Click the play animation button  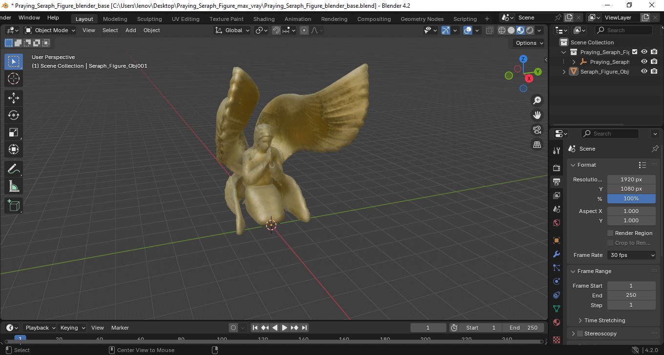coord(285,328)
